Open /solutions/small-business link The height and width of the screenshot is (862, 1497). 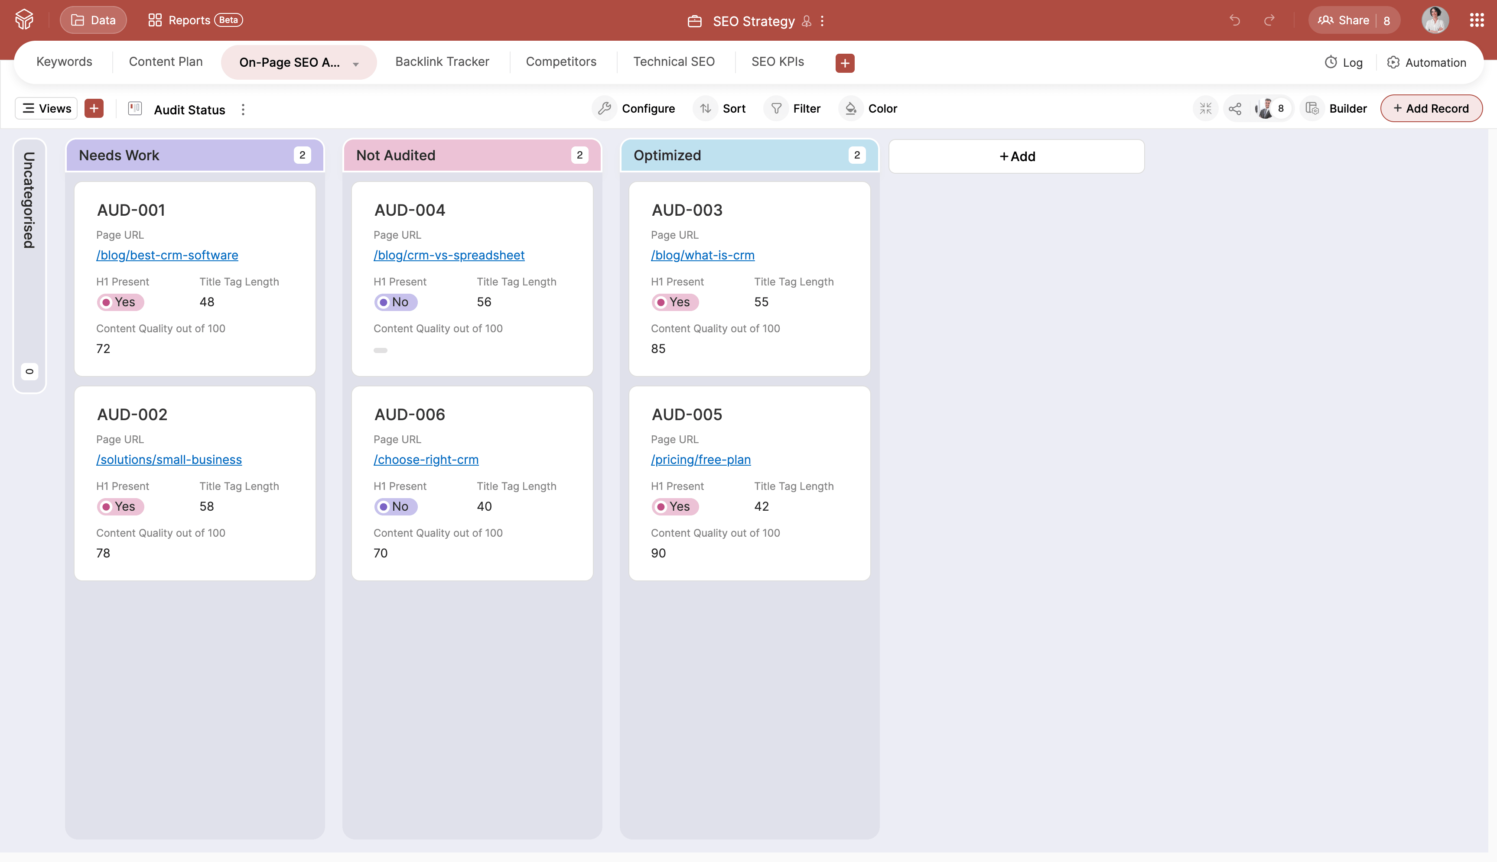pos(169,460)
